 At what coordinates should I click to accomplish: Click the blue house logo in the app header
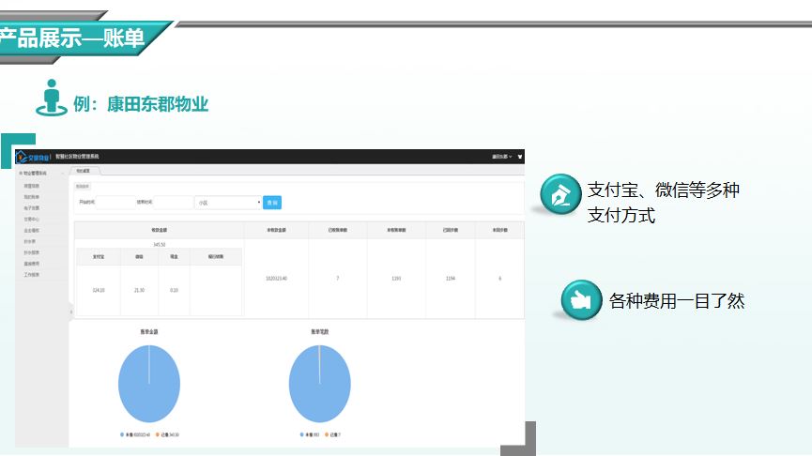23,157
